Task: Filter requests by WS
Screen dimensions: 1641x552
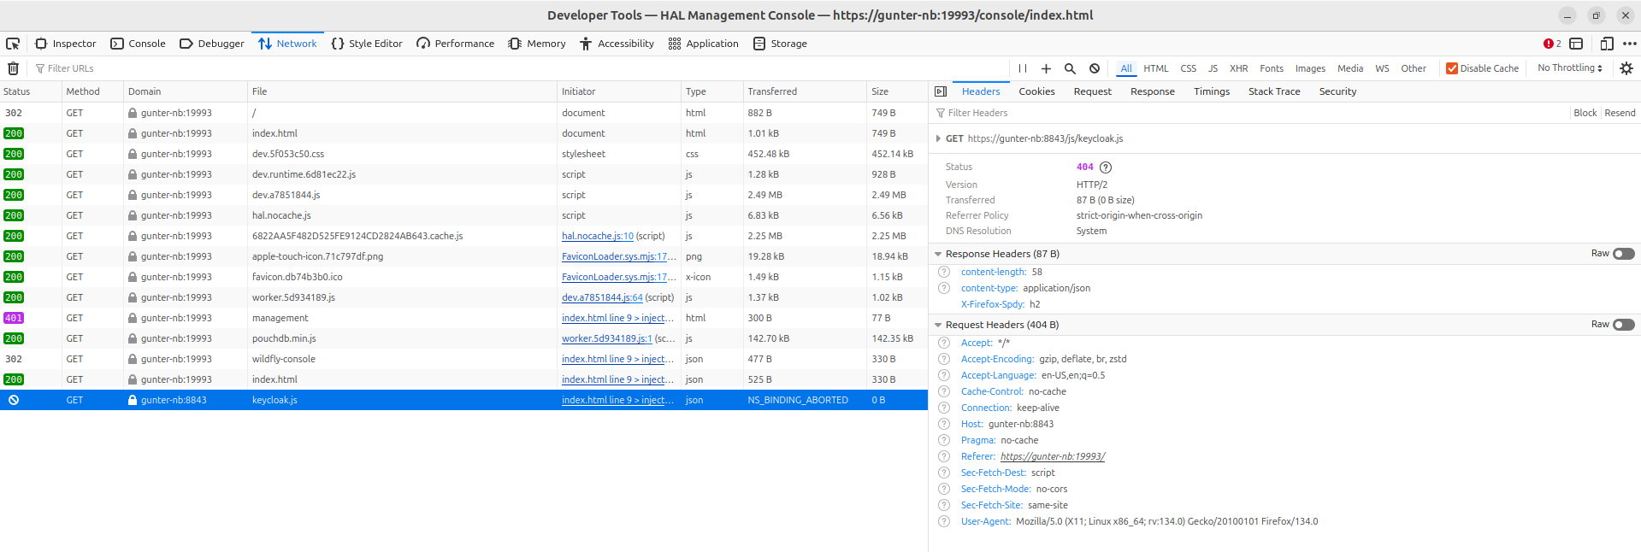Action: [1382, 68]
